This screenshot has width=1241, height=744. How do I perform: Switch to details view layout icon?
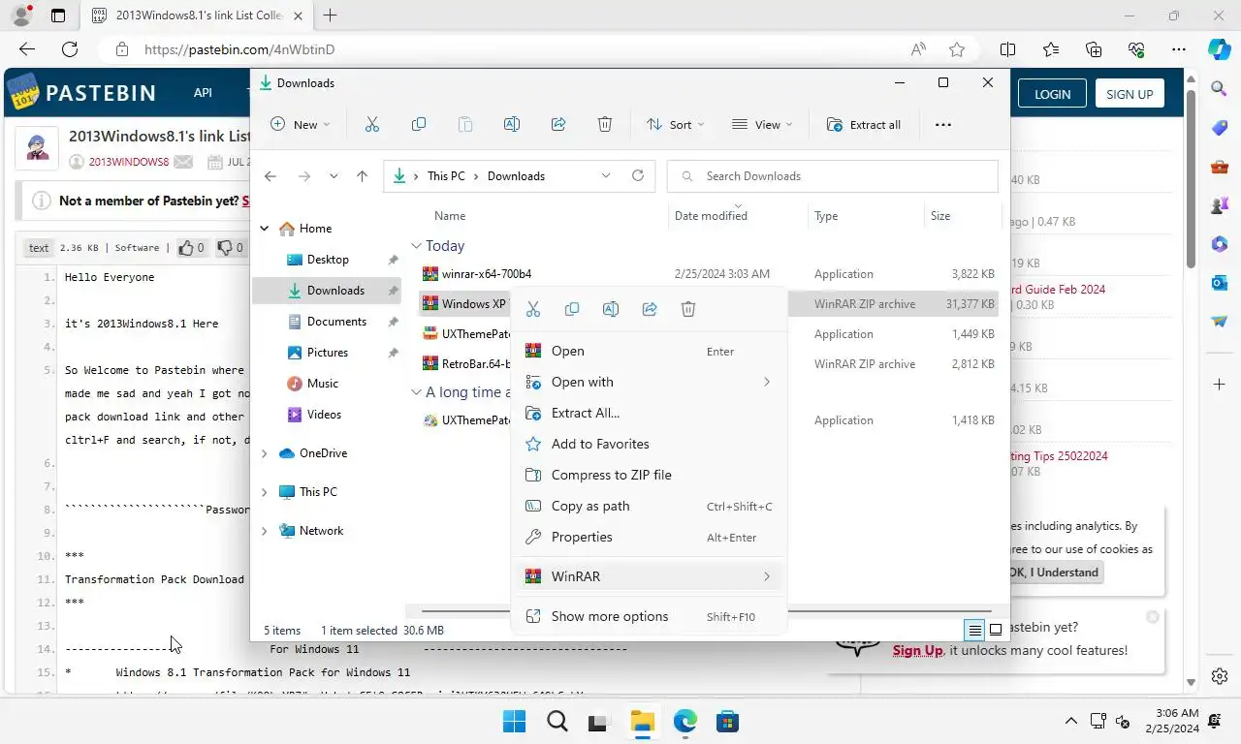point(975,630)
